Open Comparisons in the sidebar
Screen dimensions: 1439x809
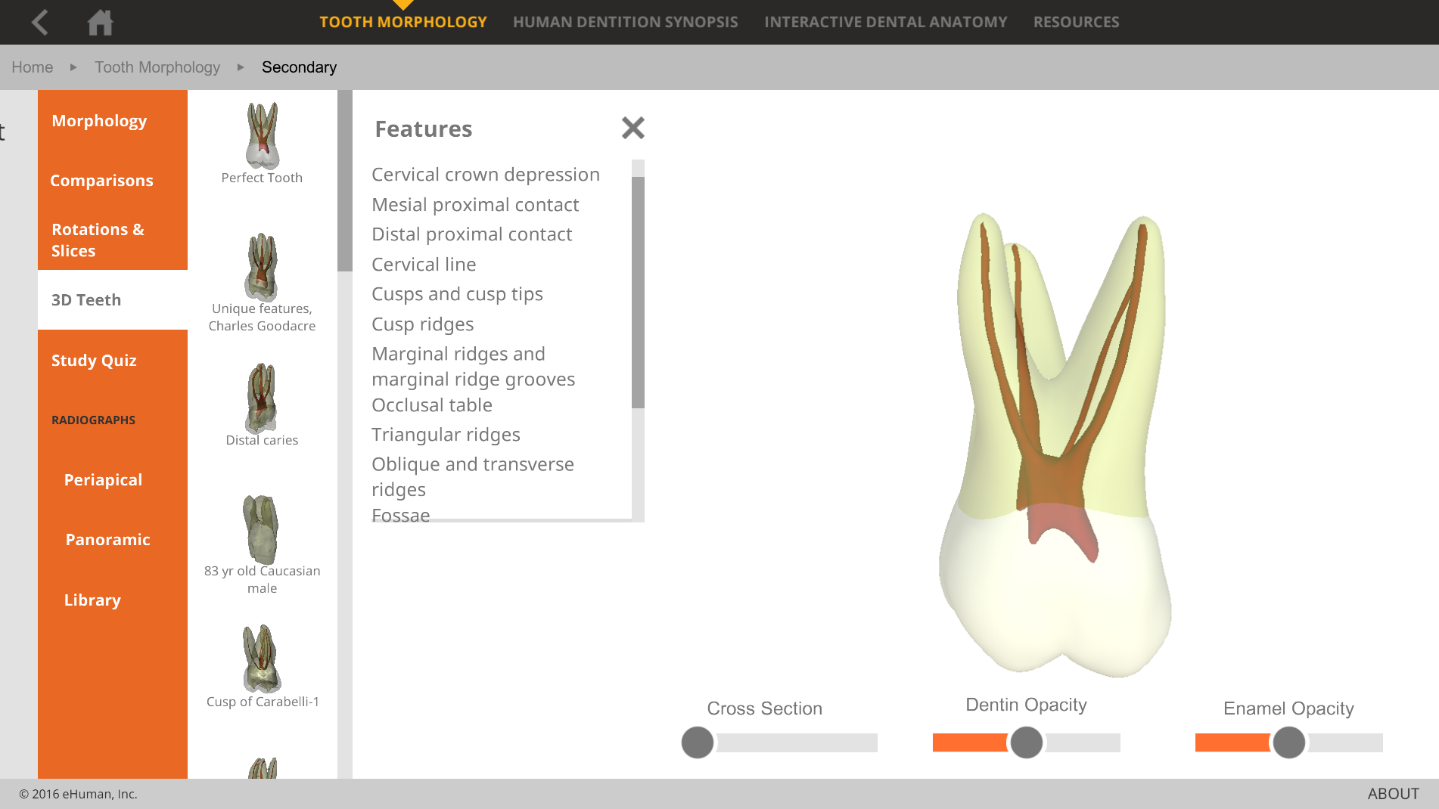pyautogui.click(x=113, y=180)
